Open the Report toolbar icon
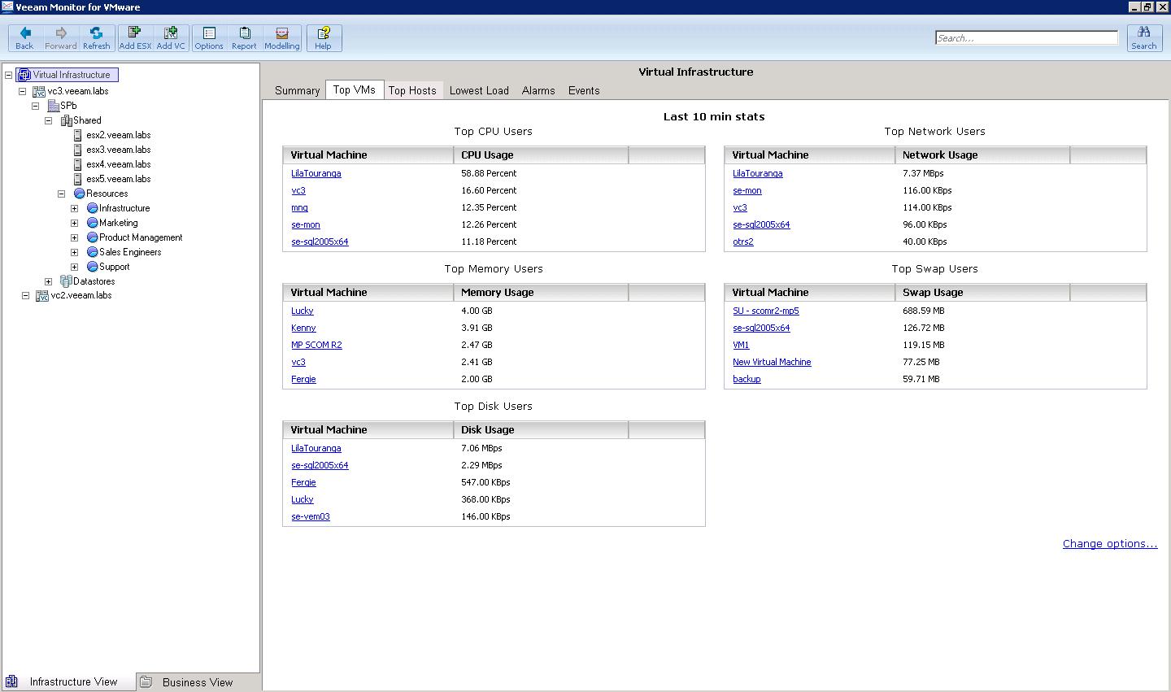The height and width of the screenshot is (692, 1171). [x=244, y=38]
